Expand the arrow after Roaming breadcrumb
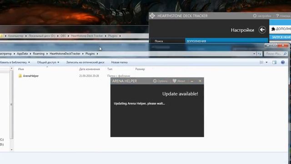 tap(47, 54)
